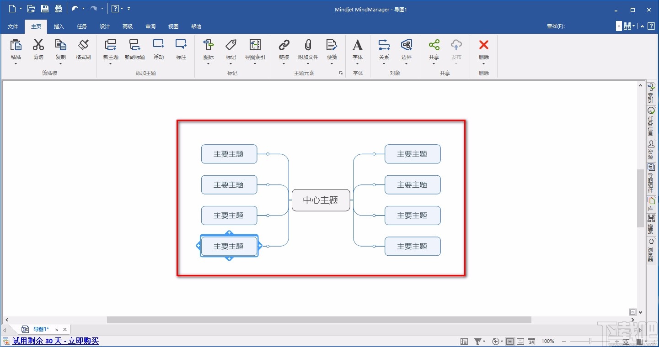Open the 文件 (File) menu
The height and width of the screenshot is (347, 659).
point(13,26)
